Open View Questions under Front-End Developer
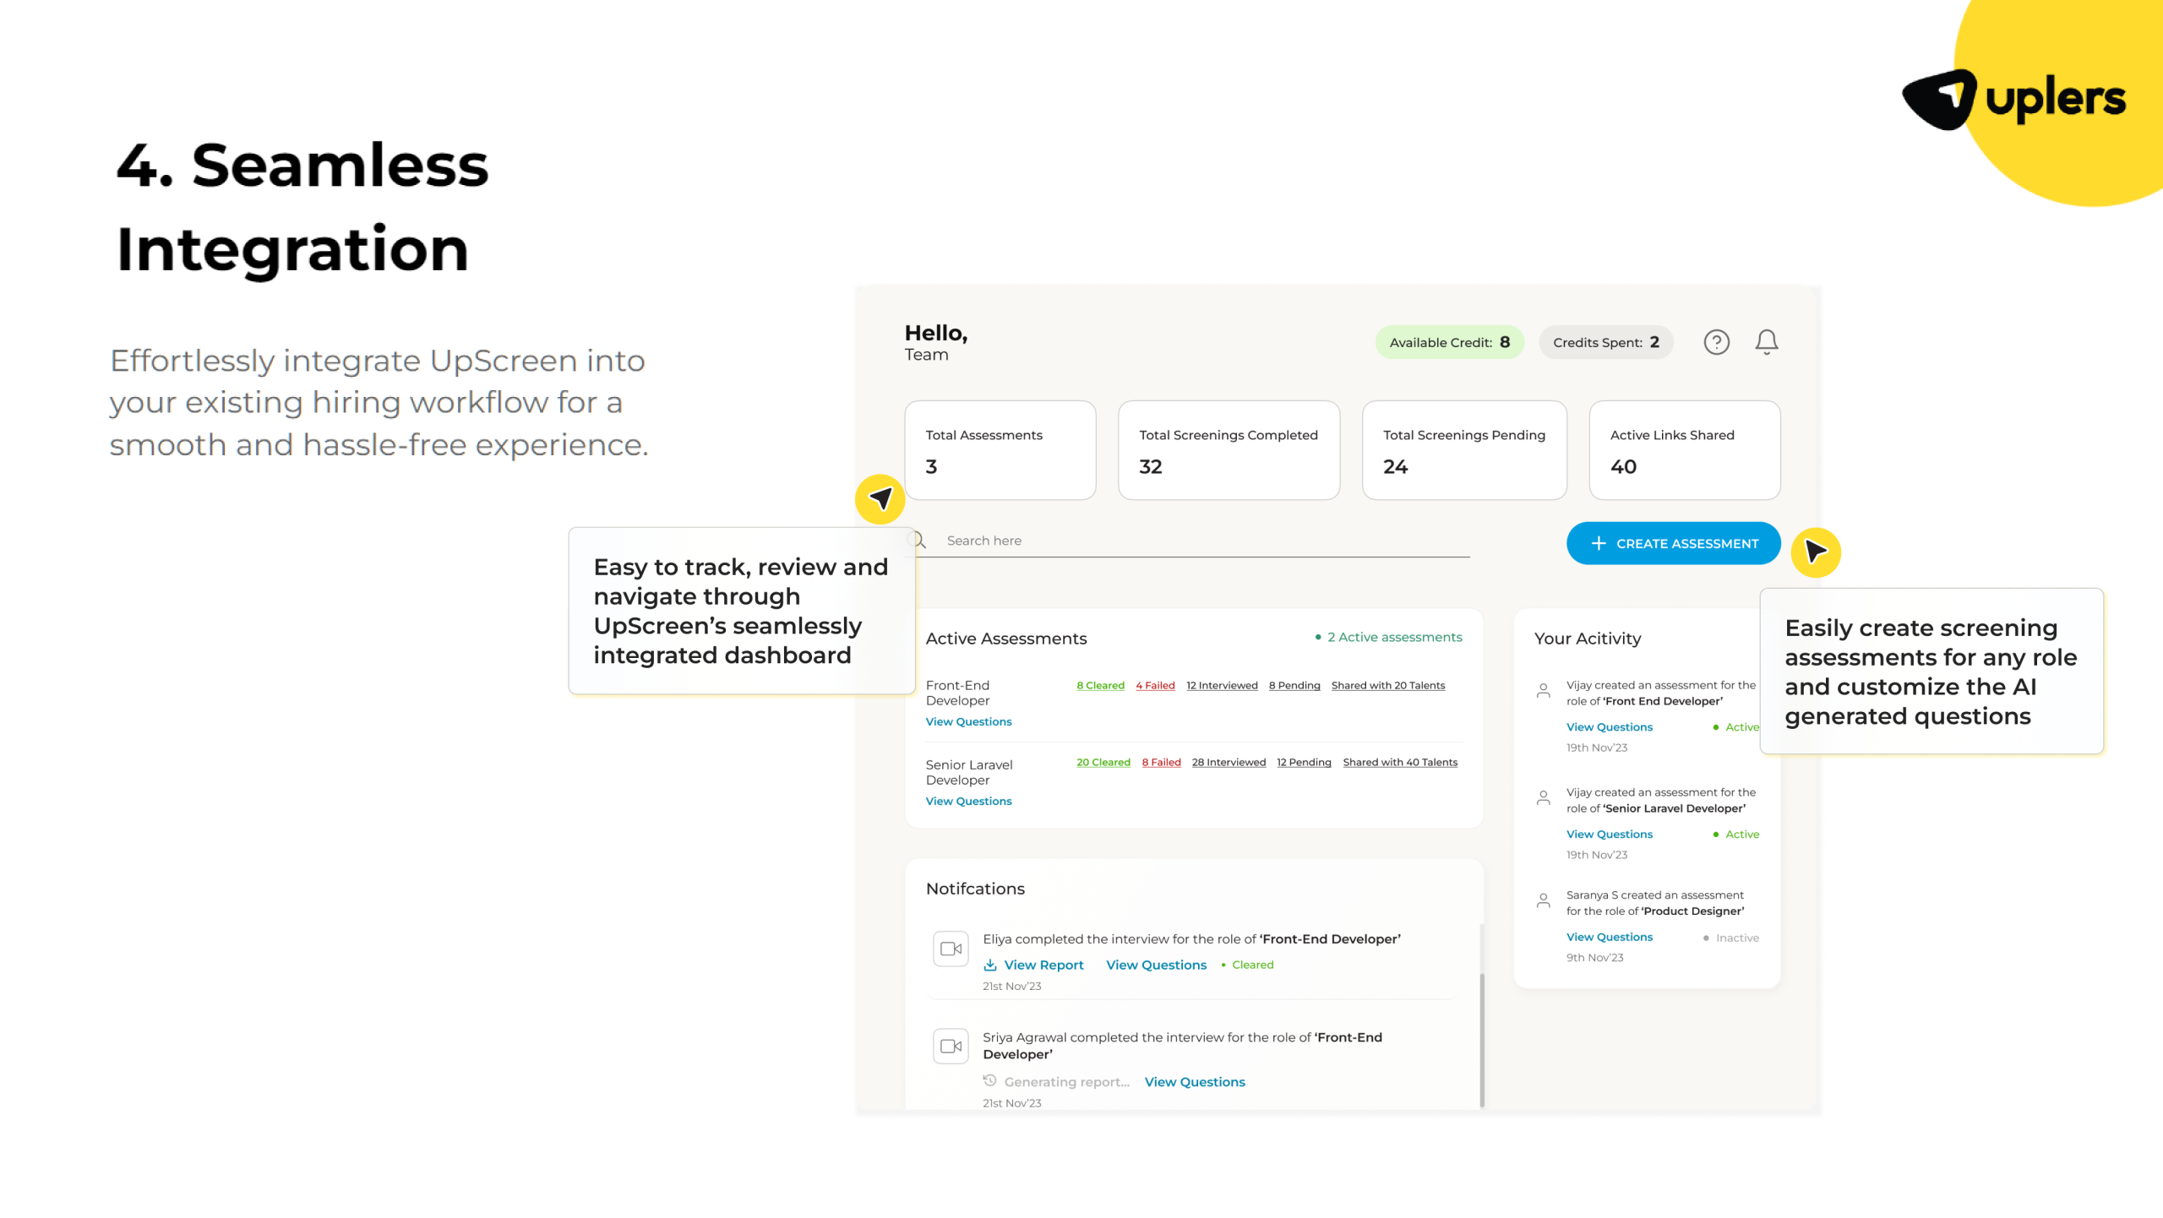This screenshot has width=2163, height=1218. (x=968, y=721)
